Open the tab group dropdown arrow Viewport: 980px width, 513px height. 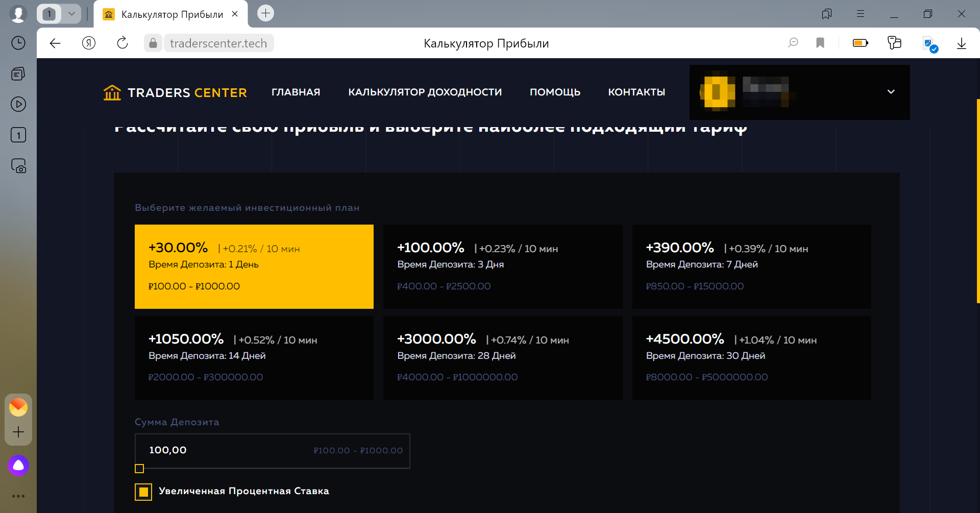click(71, 14)
